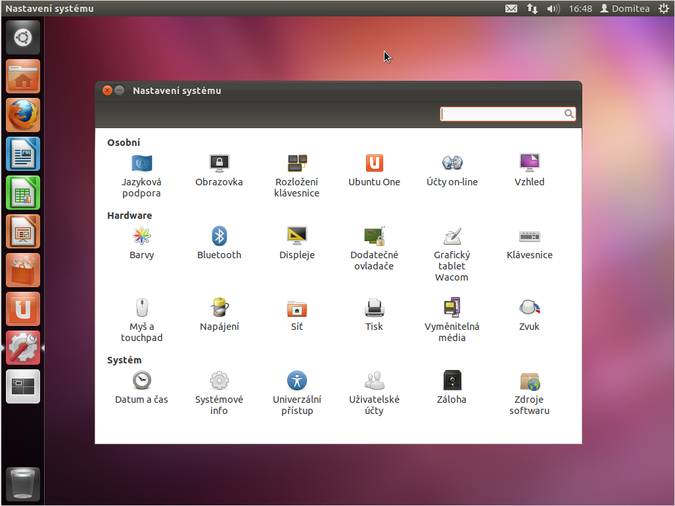The image size is (675, 506).
Task: Open Jazyková podpora language settings
Action: [141, 164]
